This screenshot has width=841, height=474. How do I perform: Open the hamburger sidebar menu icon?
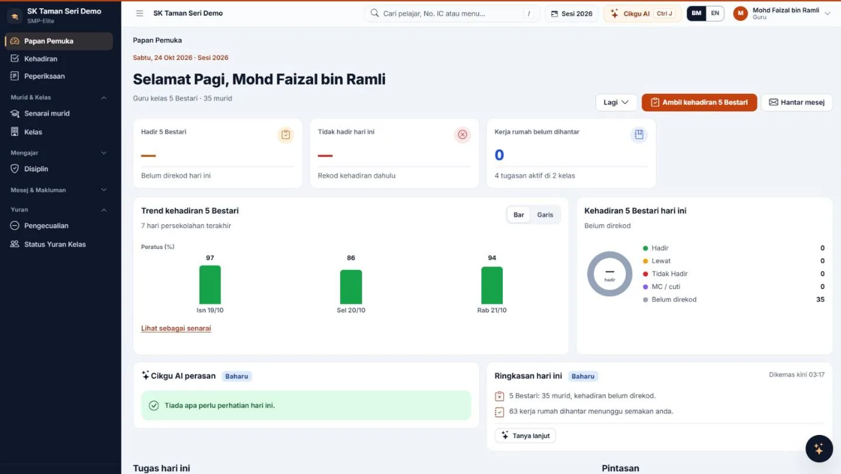coord(139,13)
